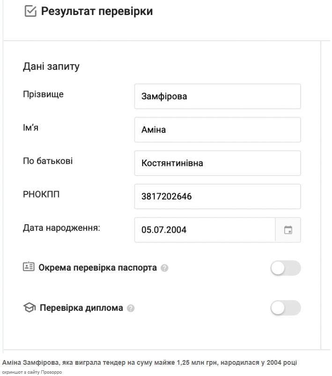This screenshot has width=332, height=376.
Task: Click the bold caption about Аміна Замфірова
Action: pyautogui.click(x=149, y=362)
